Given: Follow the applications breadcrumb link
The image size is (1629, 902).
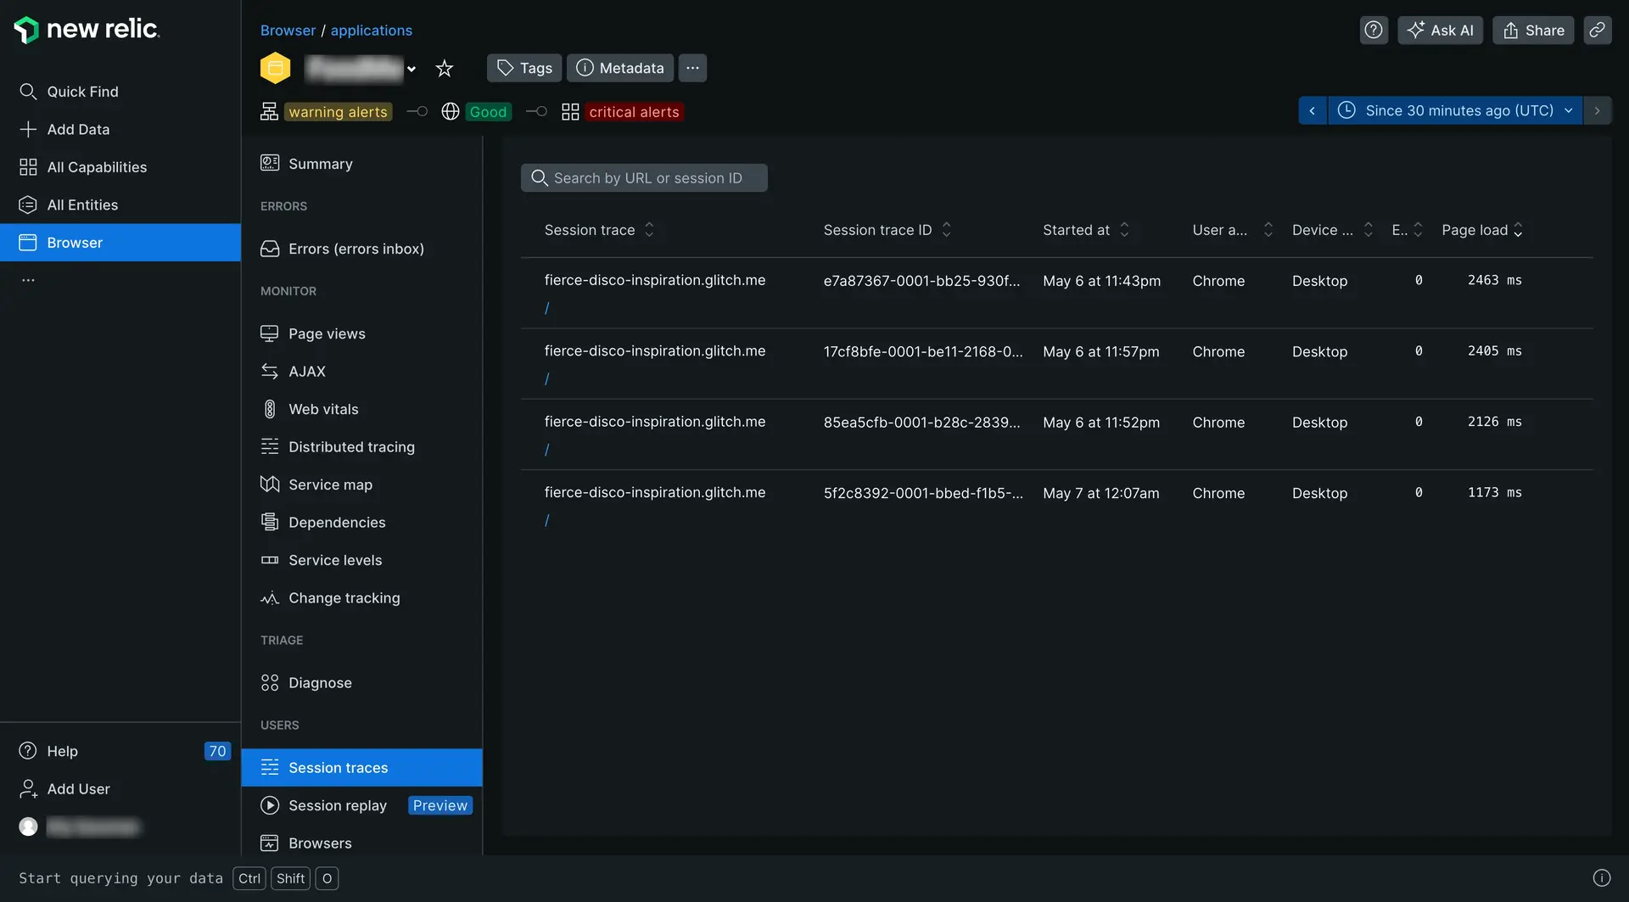Looking at the screenshot, I should 371,31.
